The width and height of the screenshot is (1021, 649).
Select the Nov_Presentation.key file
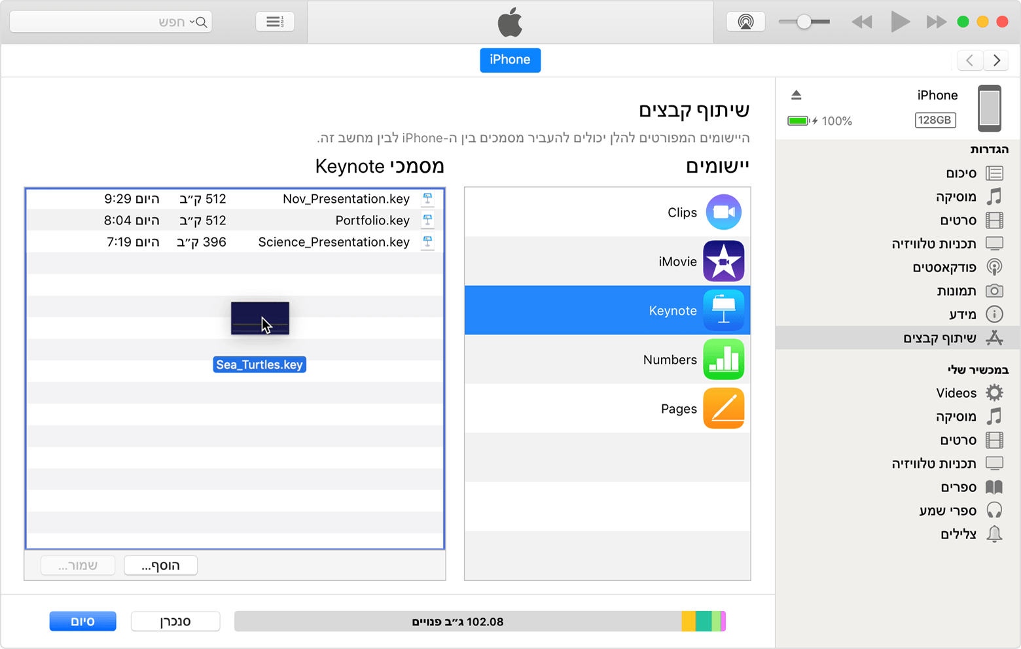235,199
